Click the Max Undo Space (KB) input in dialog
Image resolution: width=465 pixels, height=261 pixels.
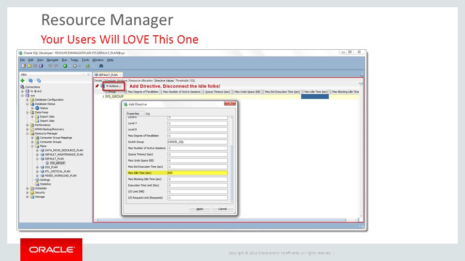click(x=198, y=160)
